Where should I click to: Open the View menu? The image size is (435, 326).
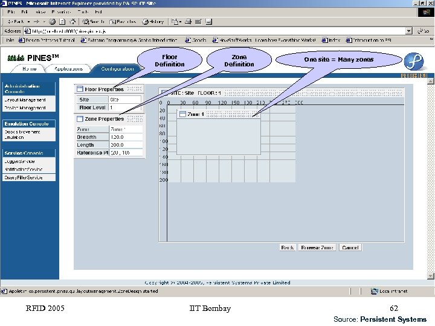(x=40, y=12)
